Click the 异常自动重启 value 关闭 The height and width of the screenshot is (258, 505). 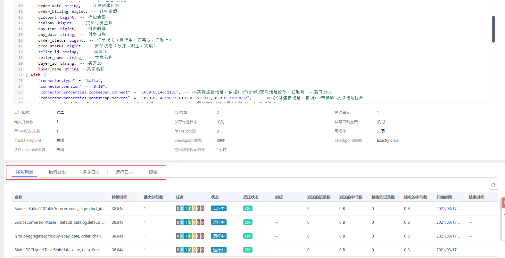[x=381, y=122]
